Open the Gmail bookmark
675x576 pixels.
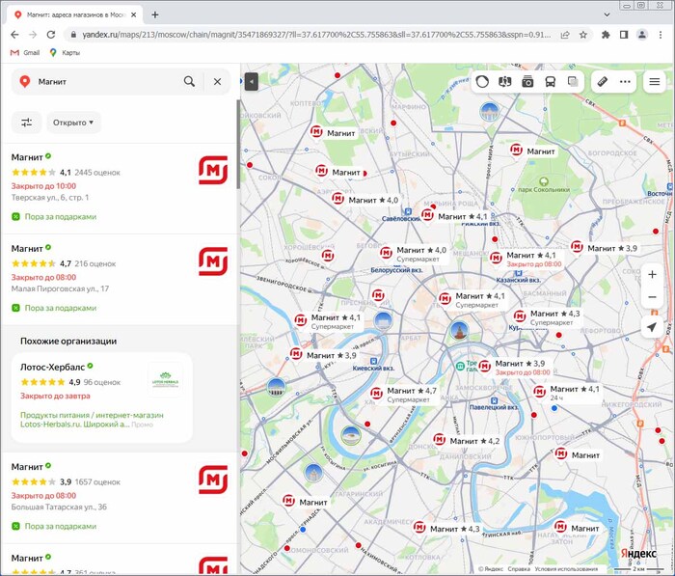click(25, 52)
